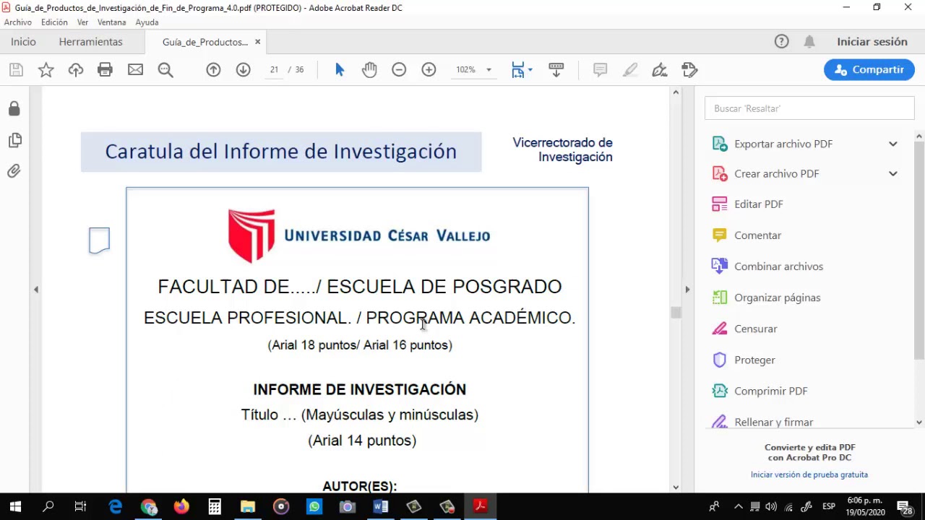Open the Windows Start menu
This screenshot has height=520, width=925.
[15, 507]
